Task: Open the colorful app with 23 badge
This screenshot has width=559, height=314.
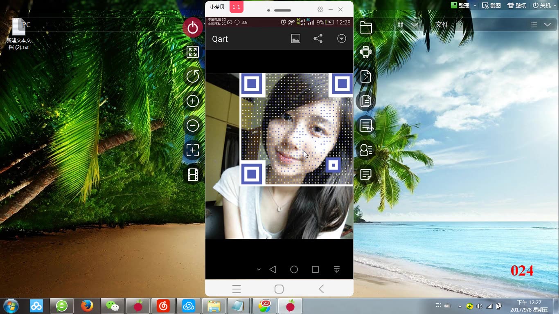Action: coord(265,306)
